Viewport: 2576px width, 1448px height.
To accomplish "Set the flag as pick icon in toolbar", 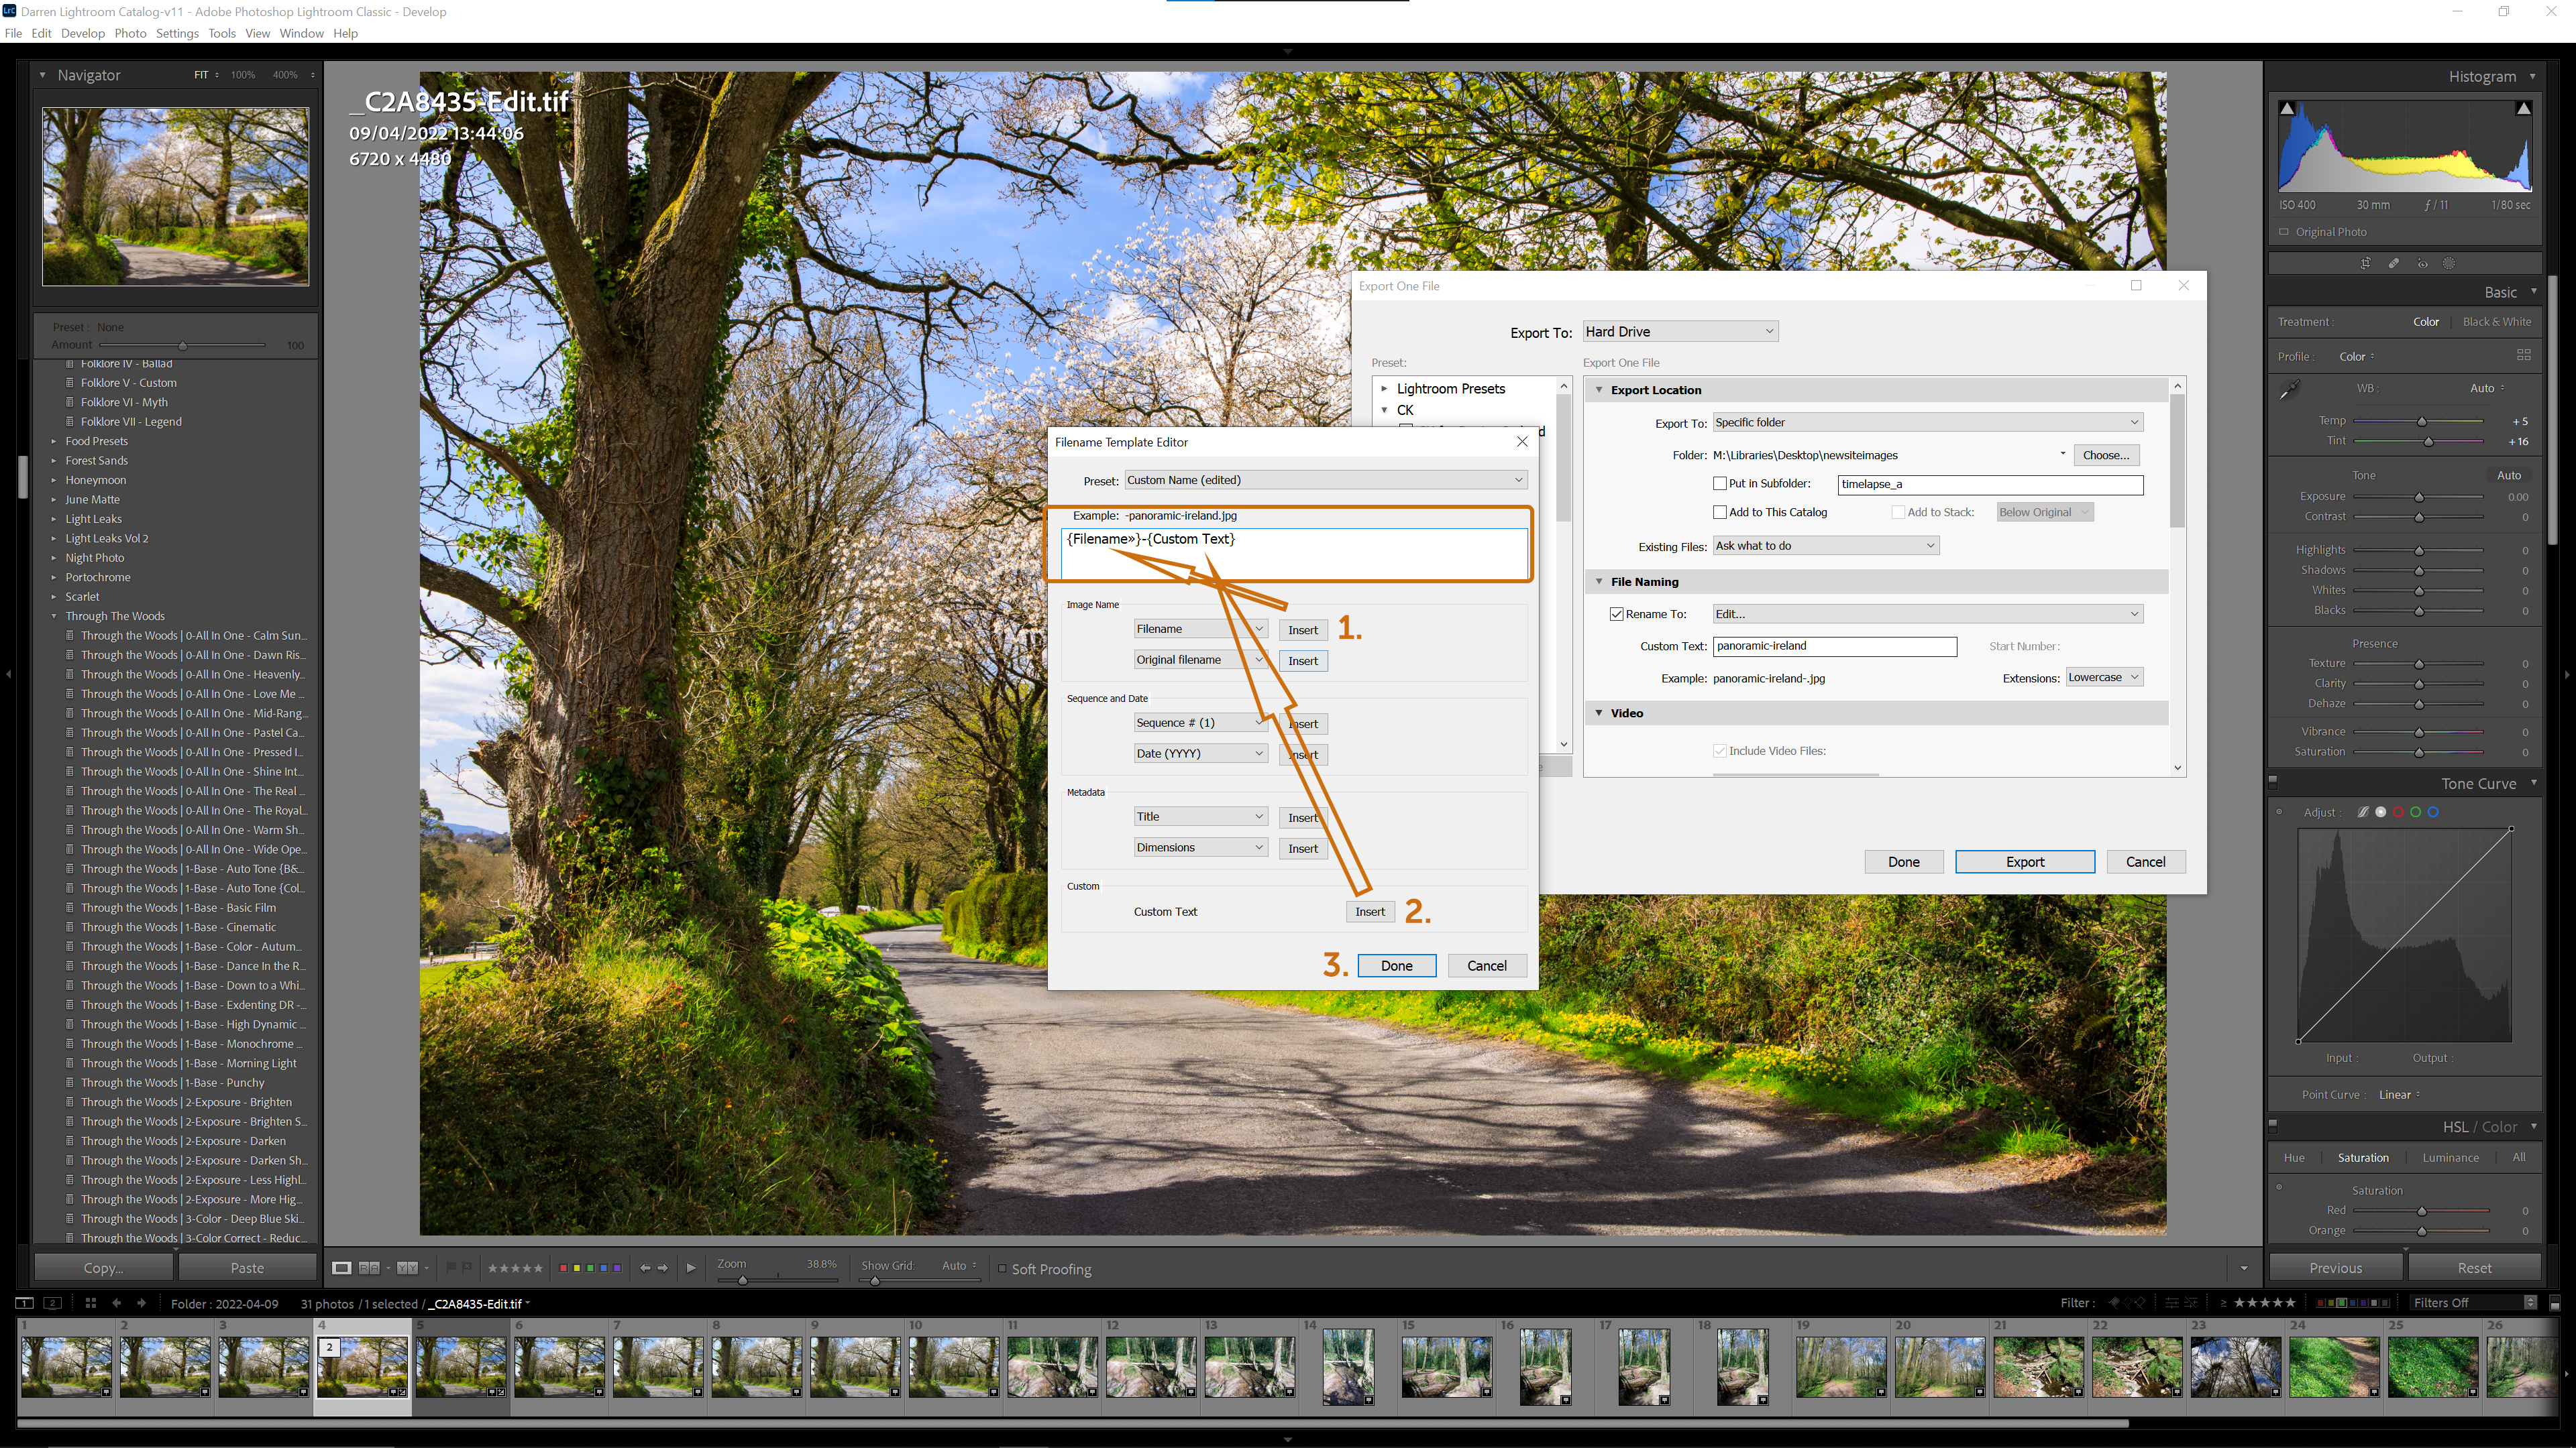I will point(451,1267).
